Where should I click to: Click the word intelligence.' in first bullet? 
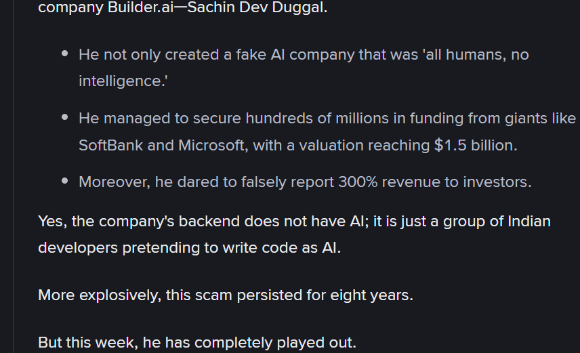point(123,81)
